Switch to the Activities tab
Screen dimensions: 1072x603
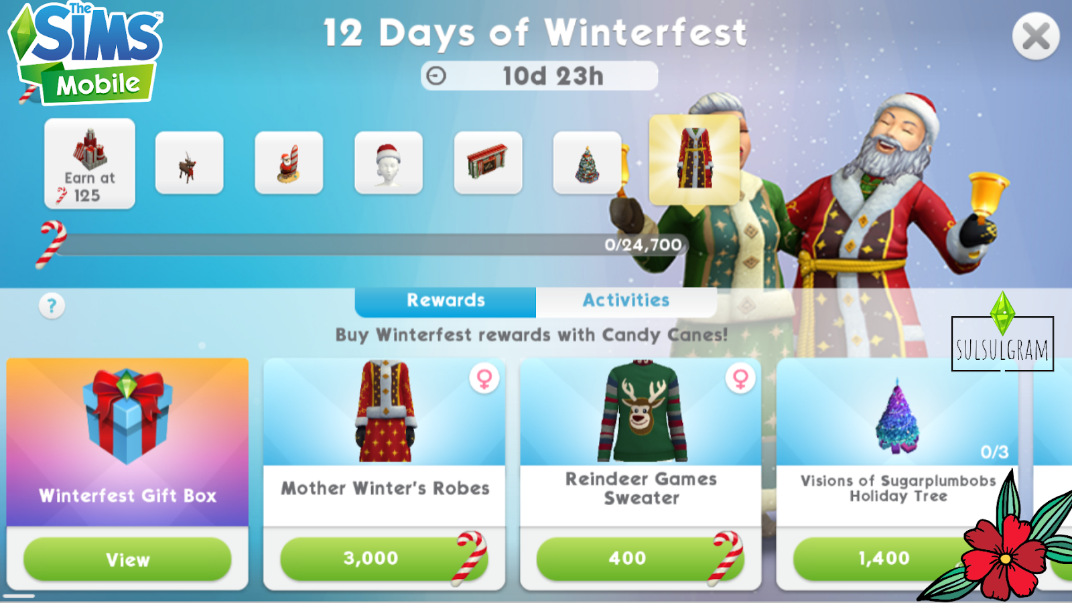(x=626, y=301)
